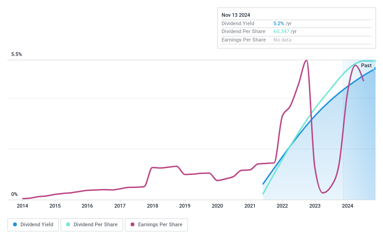This screenshot has height=237, width=383.
Task: Click the 5.5% y-axis label
Action: 17,55
